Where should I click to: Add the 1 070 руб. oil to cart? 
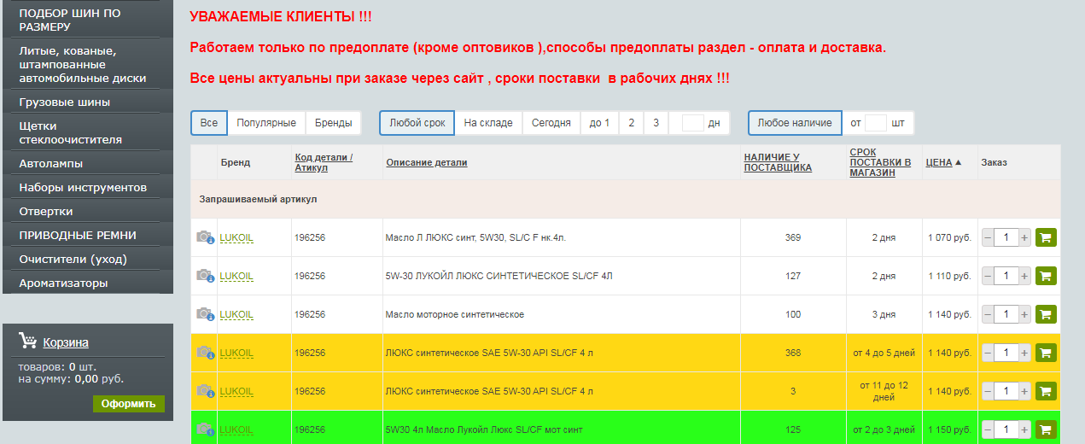point(1046,237)
